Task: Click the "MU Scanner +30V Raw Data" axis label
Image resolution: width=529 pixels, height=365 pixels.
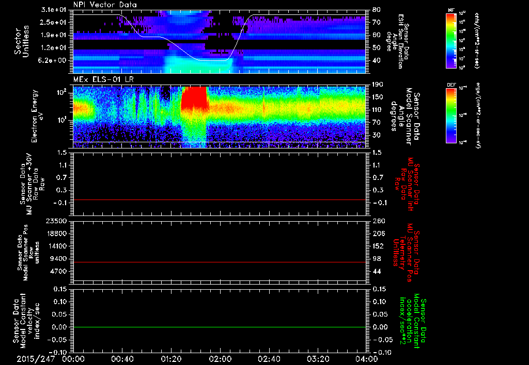Action: 33,184
